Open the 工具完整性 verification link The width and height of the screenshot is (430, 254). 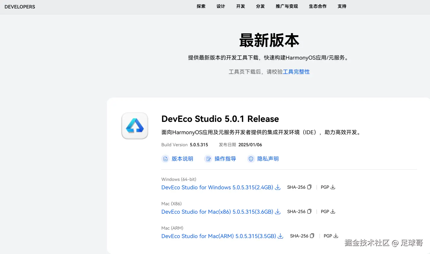click(x=296, y=72)
